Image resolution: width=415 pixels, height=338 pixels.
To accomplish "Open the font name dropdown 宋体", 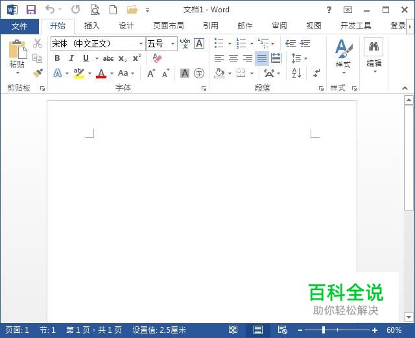I will click(141, 43).
